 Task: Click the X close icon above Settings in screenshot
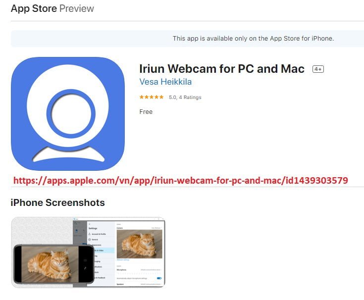(90, 224)
